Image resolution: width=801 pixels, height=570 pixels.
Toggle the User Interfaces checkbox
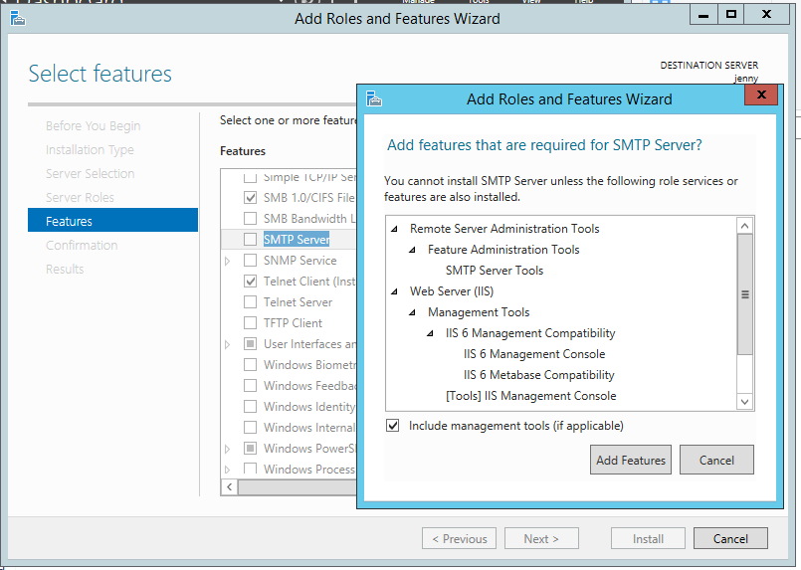coord(250,344)
